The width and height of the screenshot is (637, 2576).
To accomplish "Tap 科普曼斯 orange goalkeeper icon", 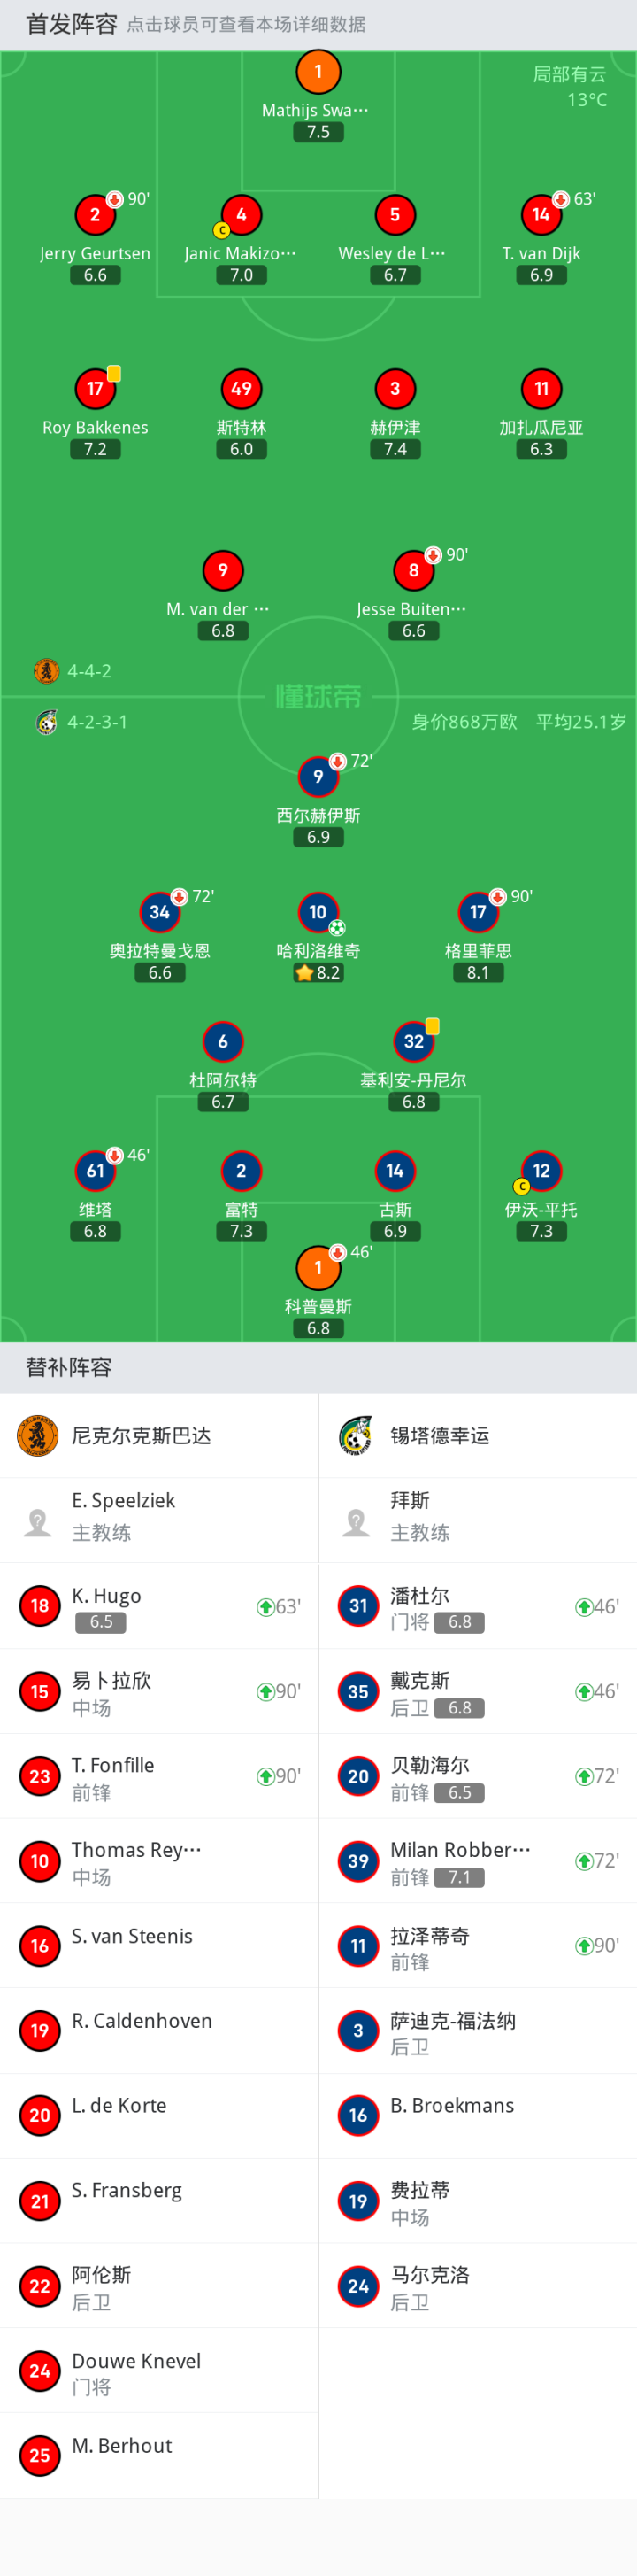I will click(x=318, y=1268).
